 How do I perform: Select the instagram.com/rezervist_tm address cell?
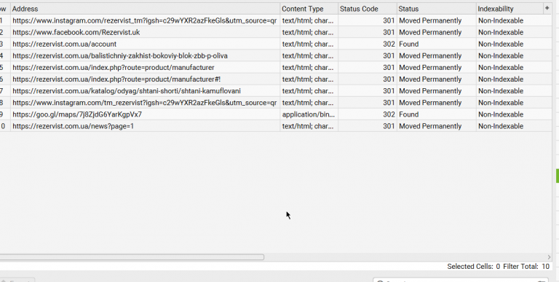(146, 20)
